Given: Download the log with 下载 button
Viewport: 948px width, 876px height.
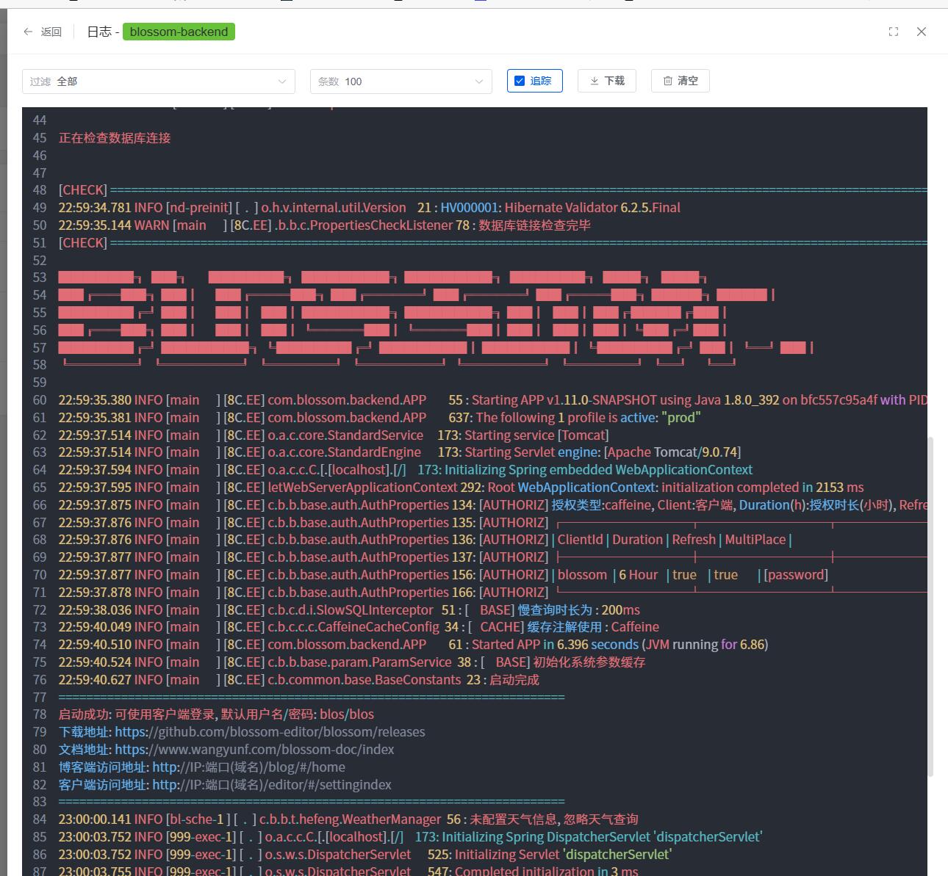Looking at the screenshot, I should (607, 81).
